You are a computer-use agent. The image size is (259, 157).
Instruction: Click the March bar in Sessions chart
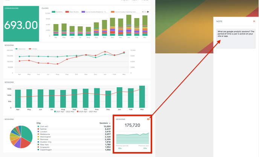click(x=142, y=97)
